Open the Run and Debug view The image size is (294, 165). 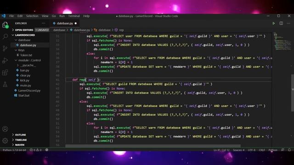click(5, 60)
